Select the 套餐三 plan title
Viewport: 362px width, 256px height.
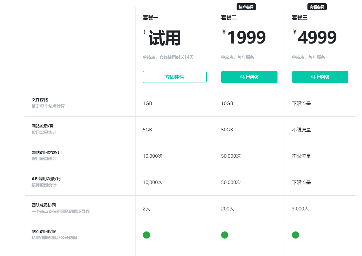click(x=300, y=17)
